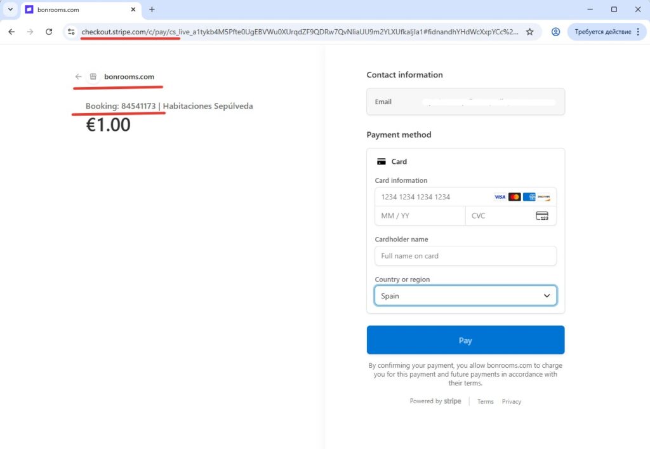Expand the tab search chevron
Image resolution: width=650 pixels, height=449 pixels.
pos(10,10)
